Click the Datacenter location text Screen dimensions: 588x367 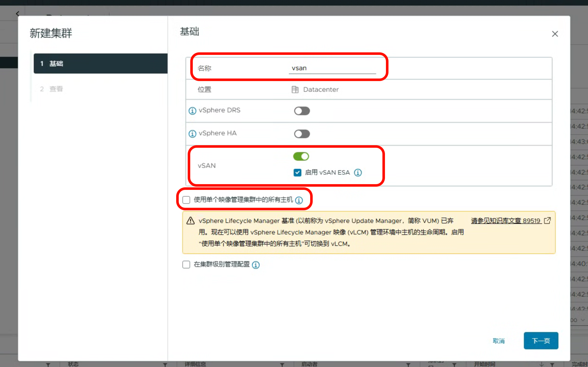click(x=321, y=90)
